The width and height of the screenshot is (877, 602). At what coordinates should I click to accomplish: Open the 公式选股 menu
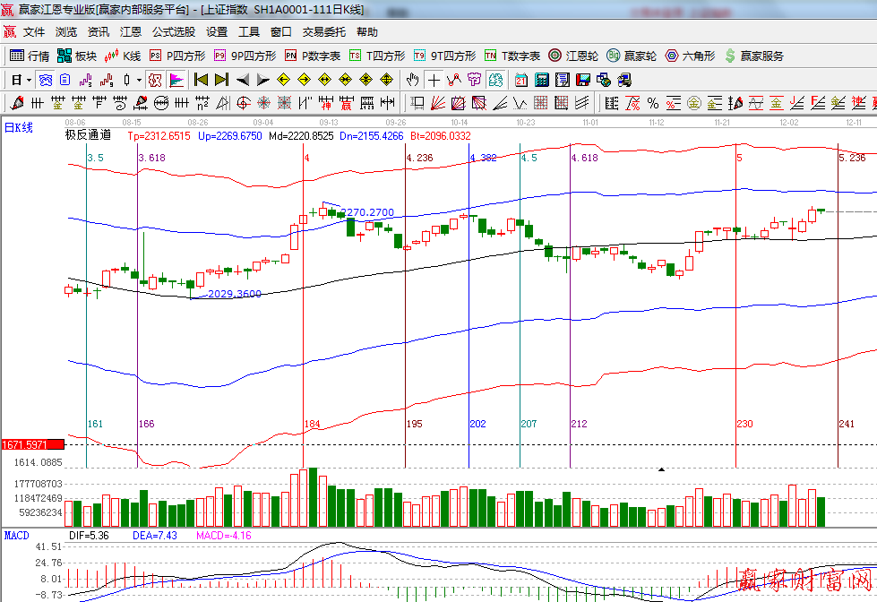[173, 31]
